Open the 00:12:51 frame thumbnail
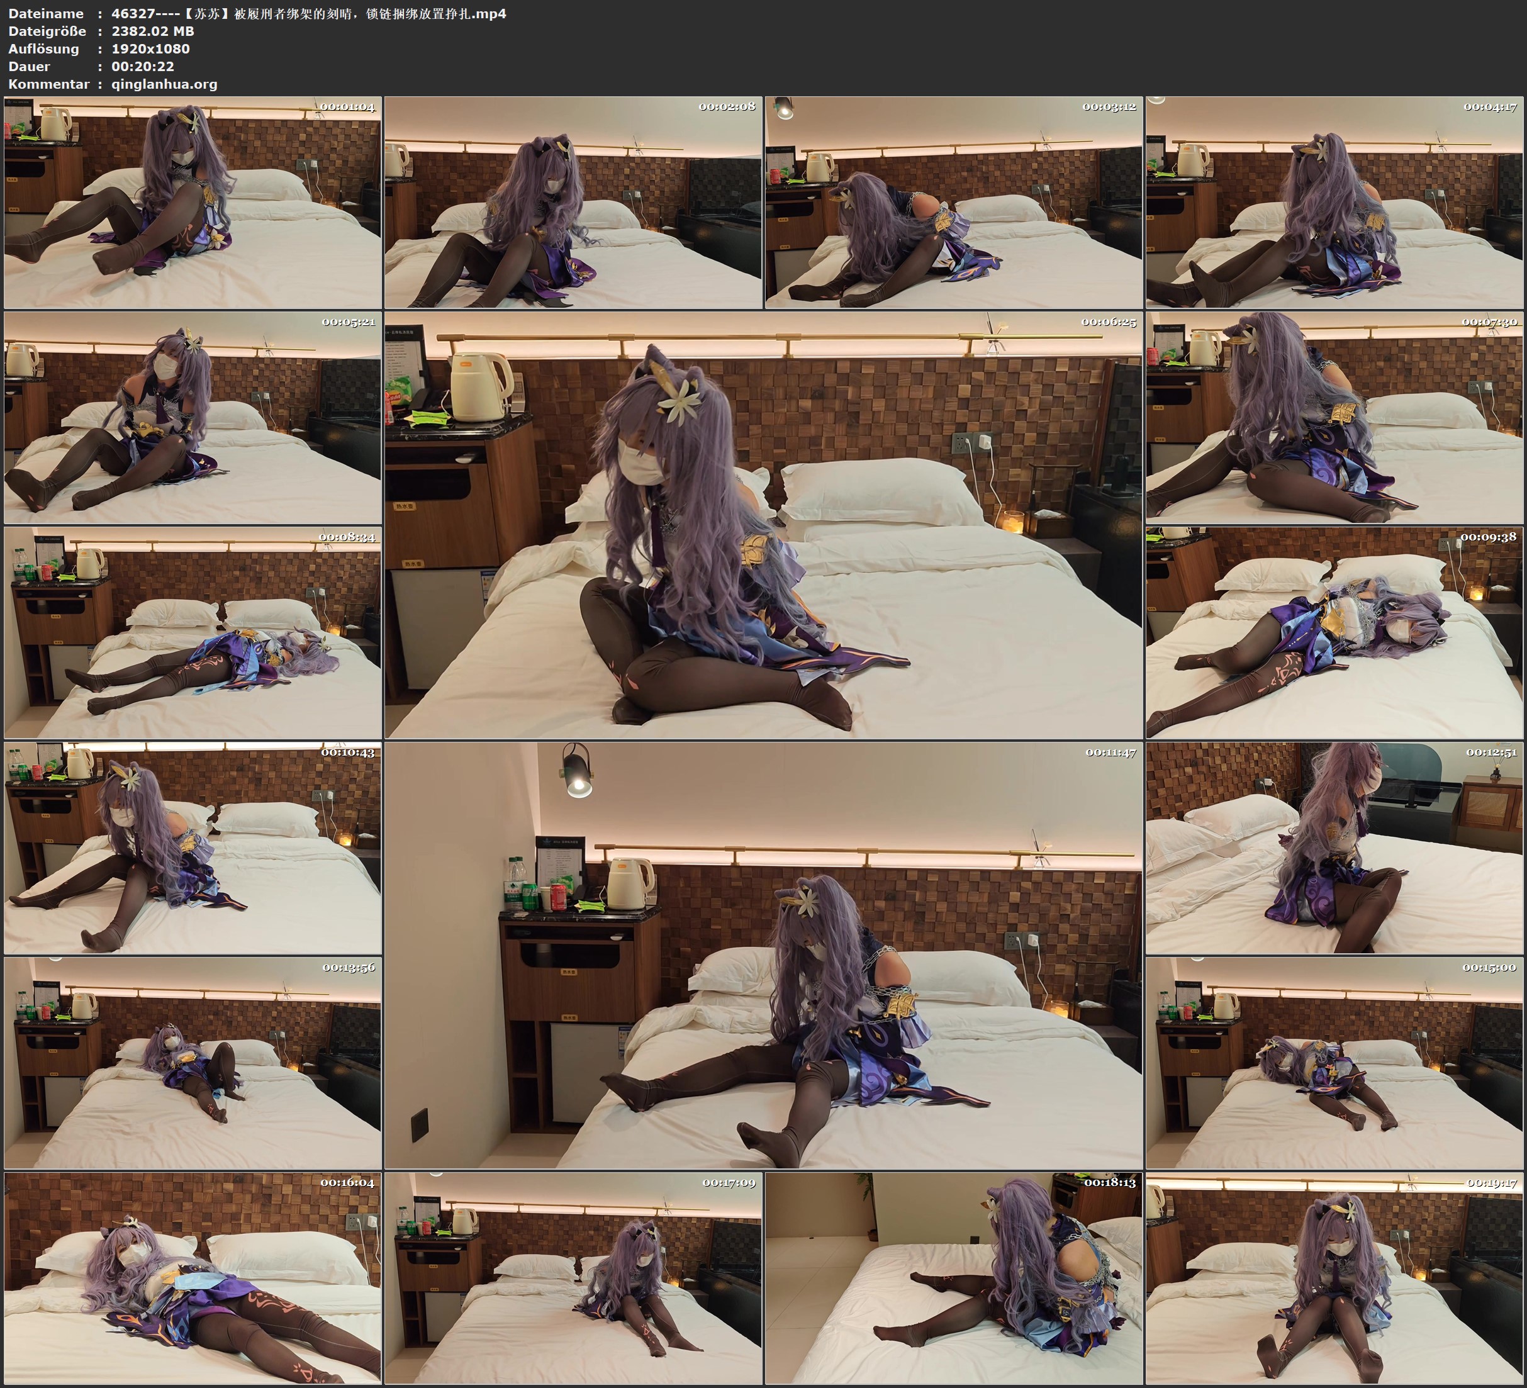The height and width of the screenshot is (1388, 1527). point(1334,848)
